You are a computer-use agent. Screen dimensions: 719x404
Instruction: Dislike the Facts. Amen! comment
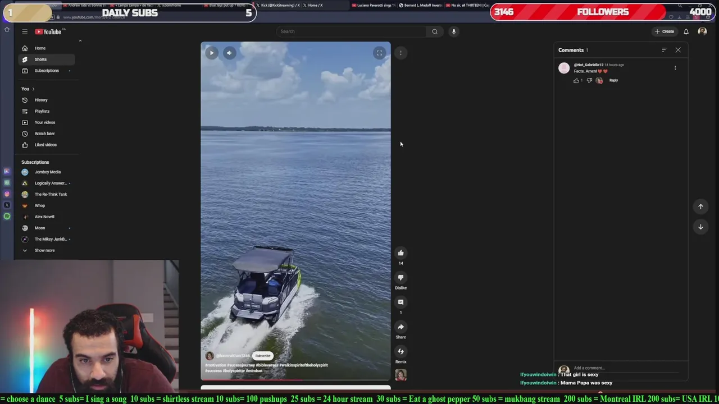coord(589,81)
